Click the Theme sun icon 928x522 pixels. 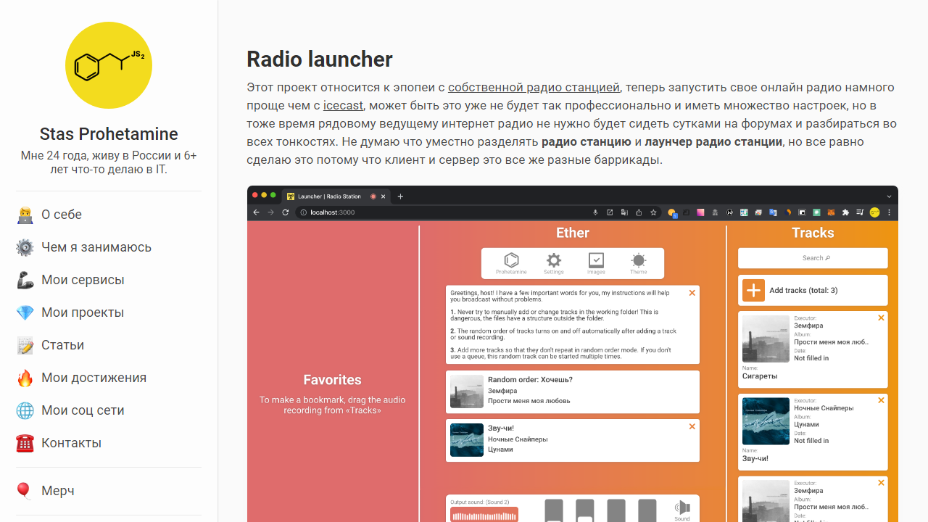pos(639,261)
